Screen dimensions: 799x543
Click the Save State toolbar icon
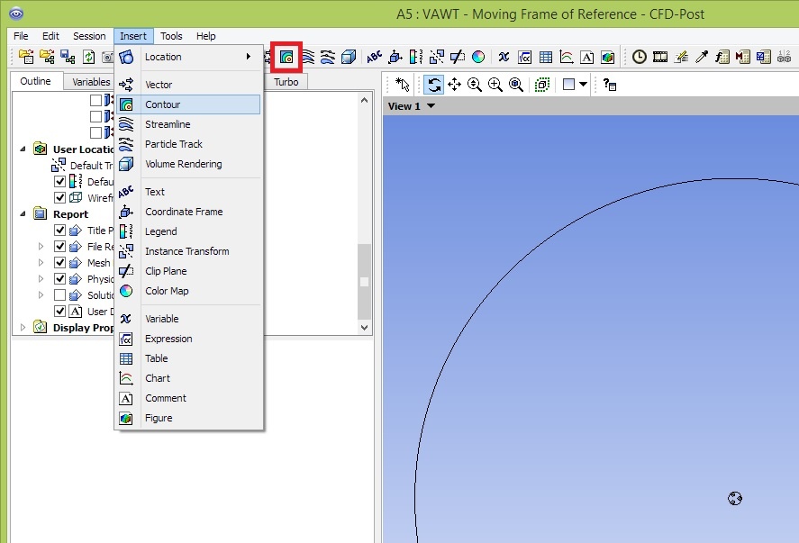coord(68,57)
